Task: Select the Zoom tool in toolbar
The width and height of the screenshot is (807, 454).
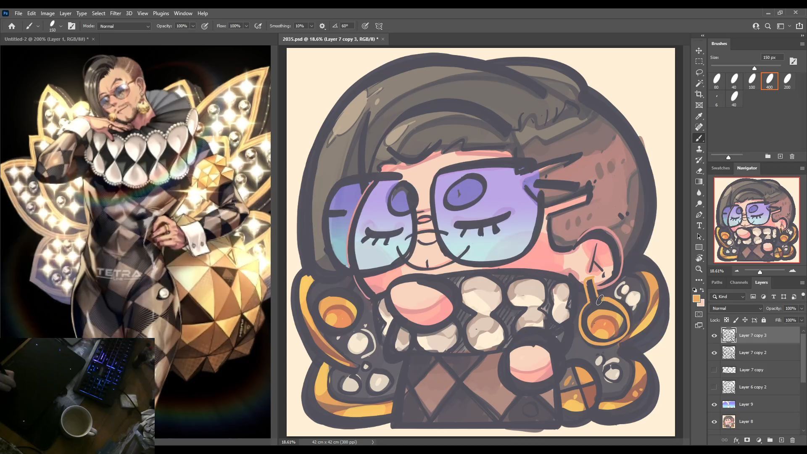Action: click(x=699, y=269)
